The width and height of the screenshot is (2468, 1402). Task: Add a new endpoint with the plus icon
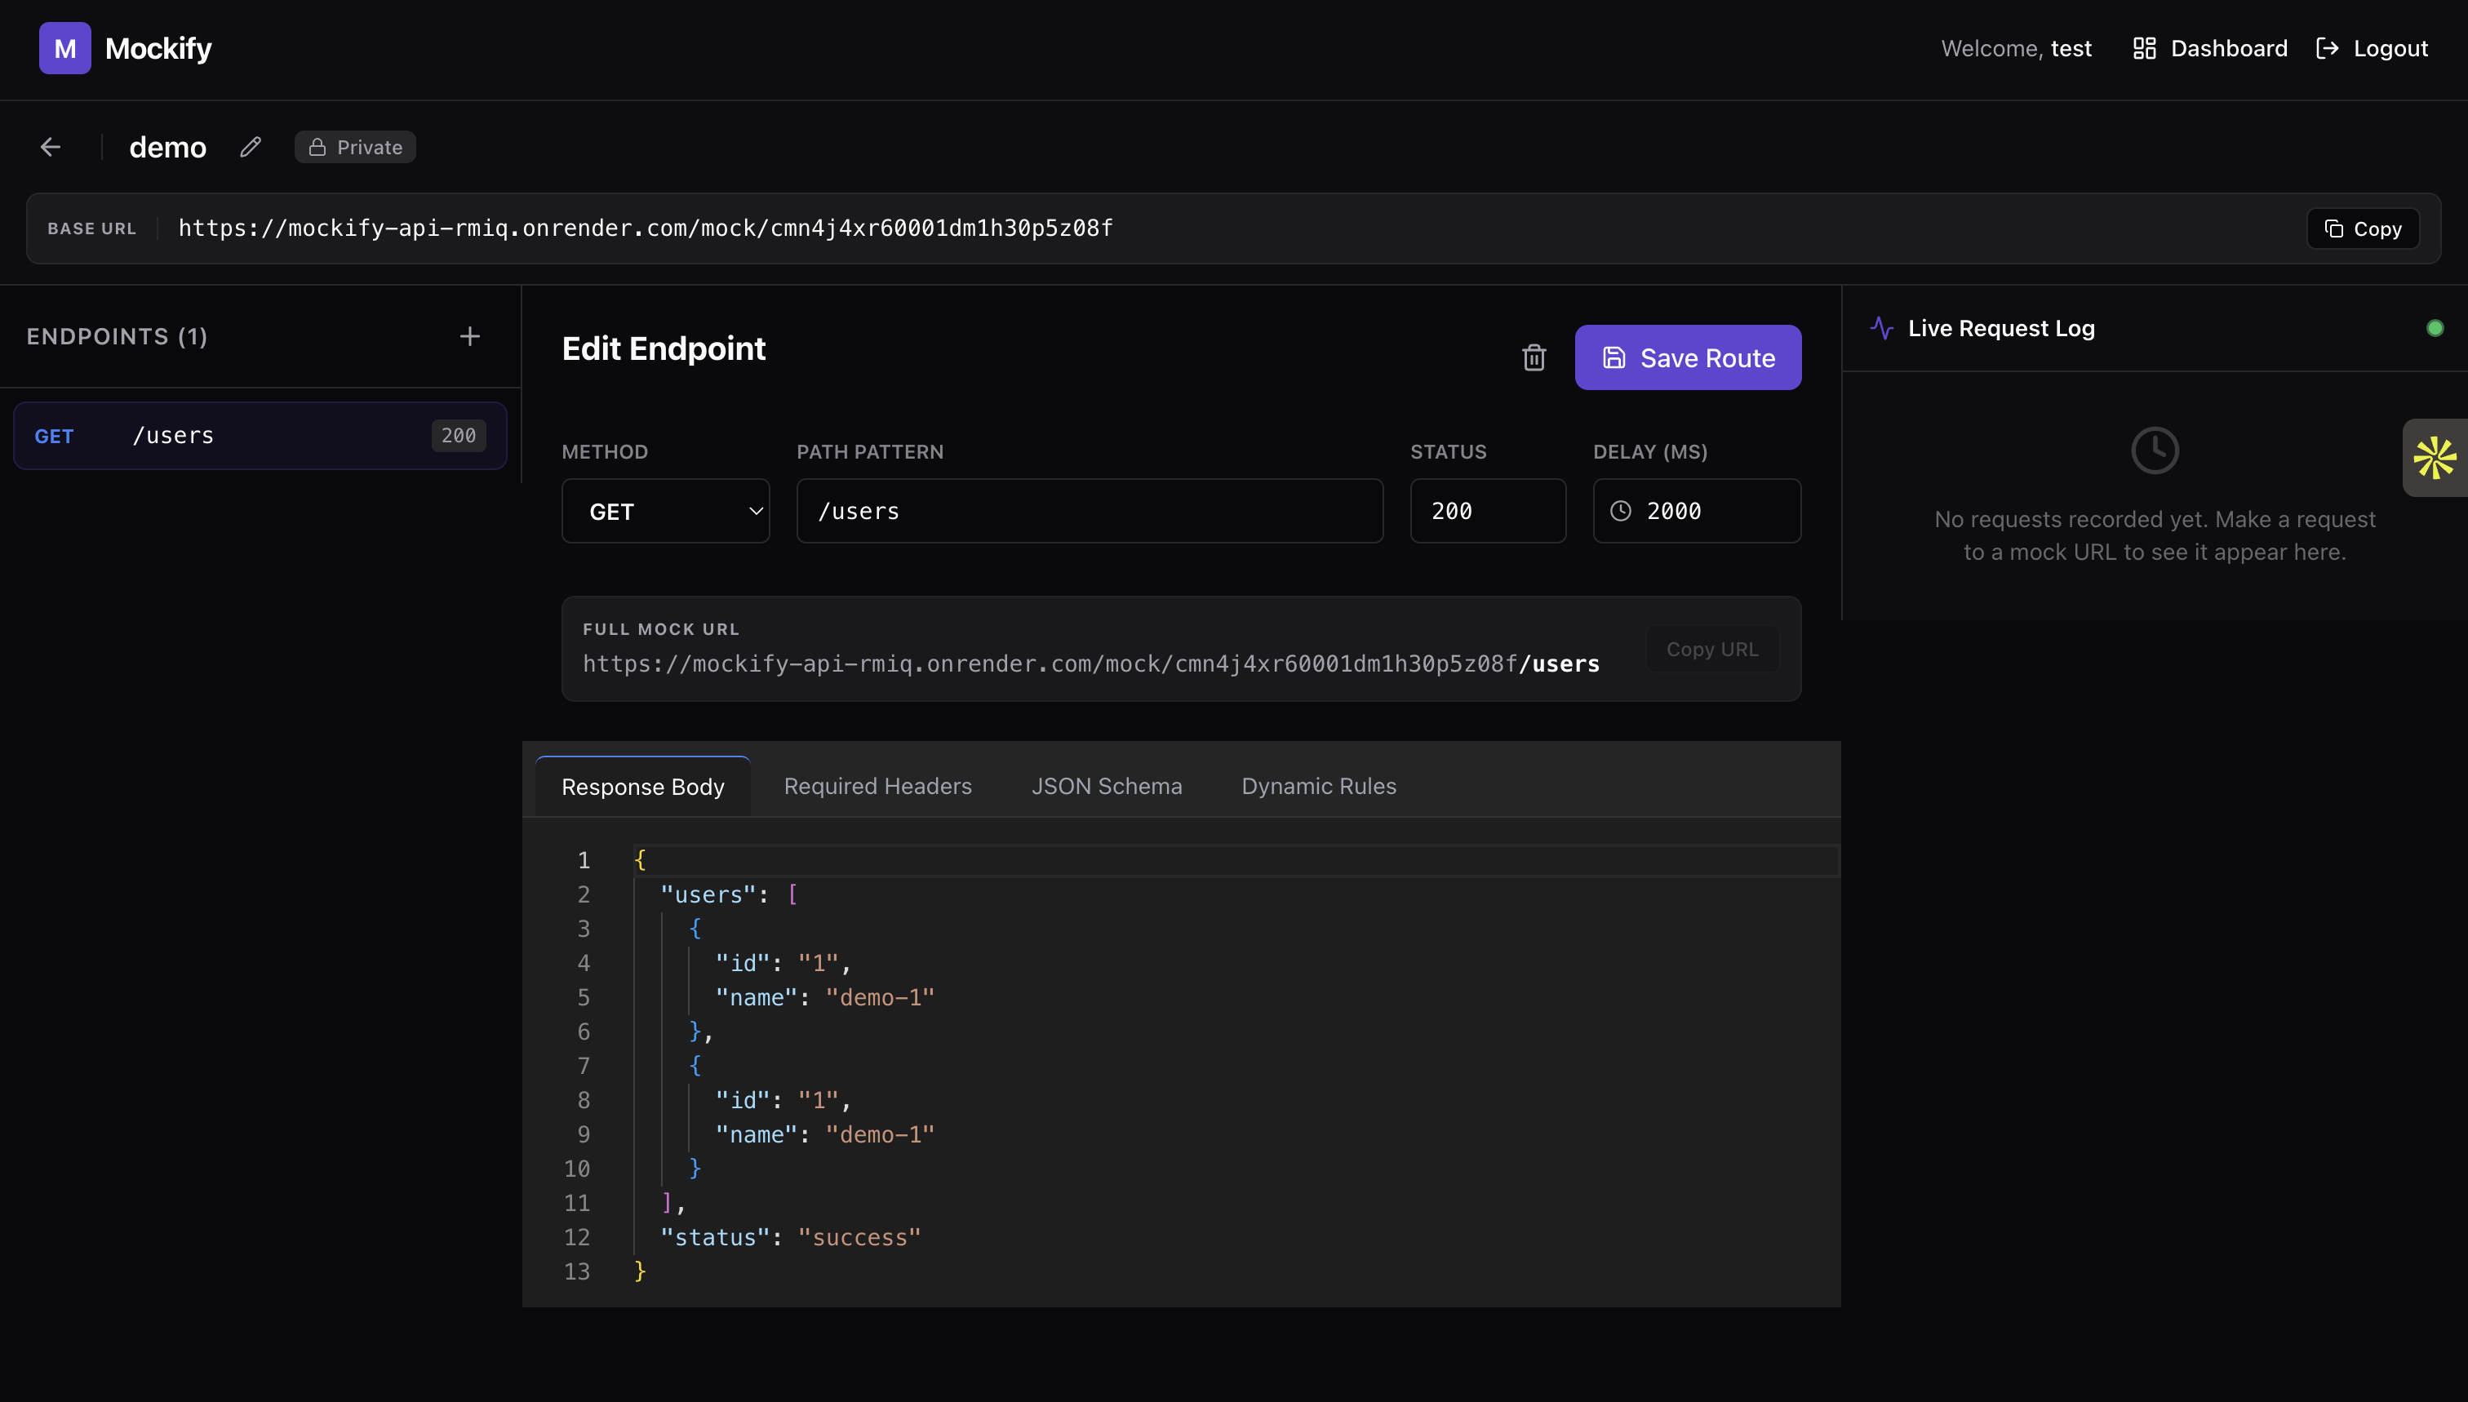click(470, 336)
